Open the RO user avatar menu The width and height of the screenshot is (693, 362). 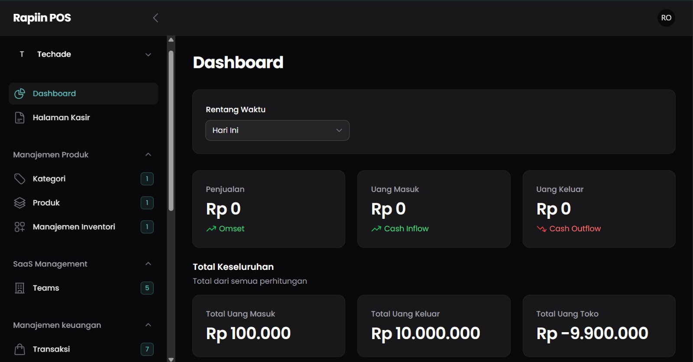[x=666, y=18]
